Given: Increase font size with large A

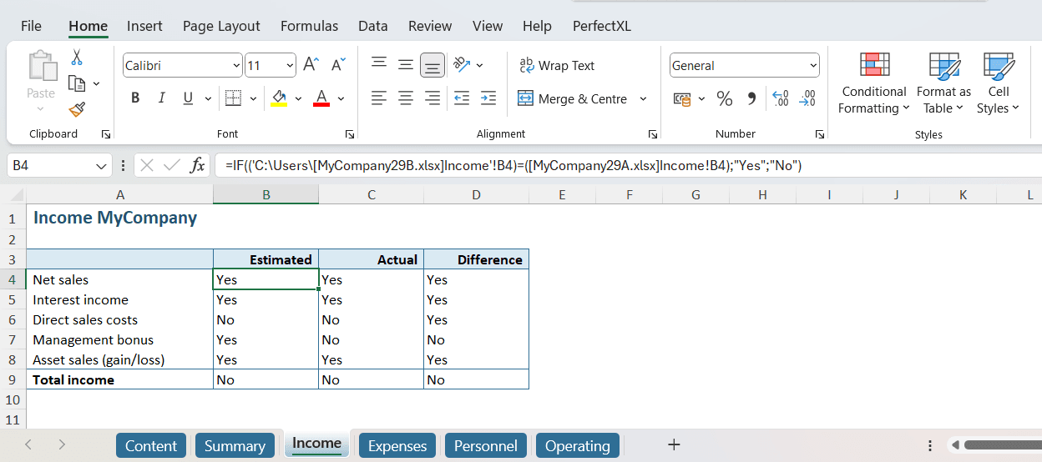Looking at the screenshot, I should click(x=311, y=65).
